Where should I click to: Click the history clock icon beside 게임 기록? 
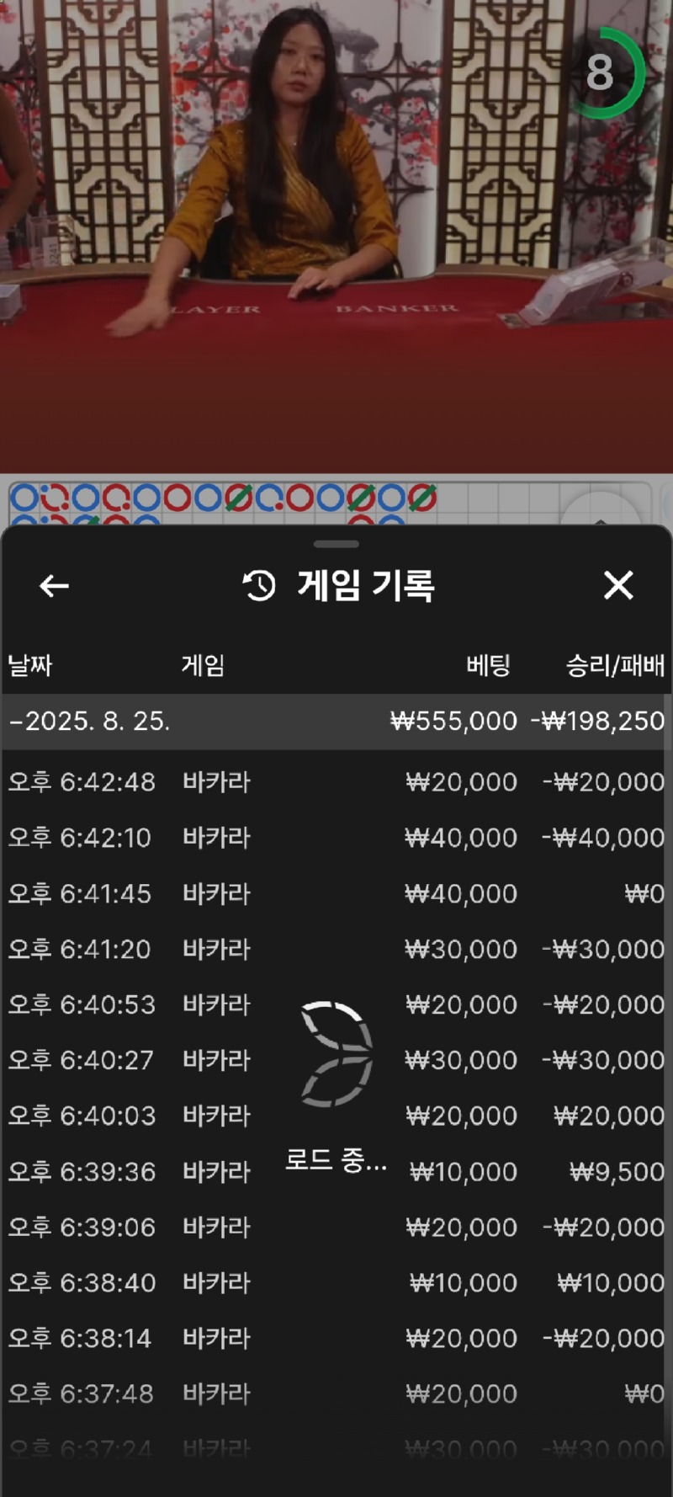[259, 585]
